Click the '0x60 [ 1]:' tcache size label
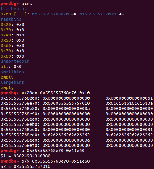 click(x=15, y=14)
